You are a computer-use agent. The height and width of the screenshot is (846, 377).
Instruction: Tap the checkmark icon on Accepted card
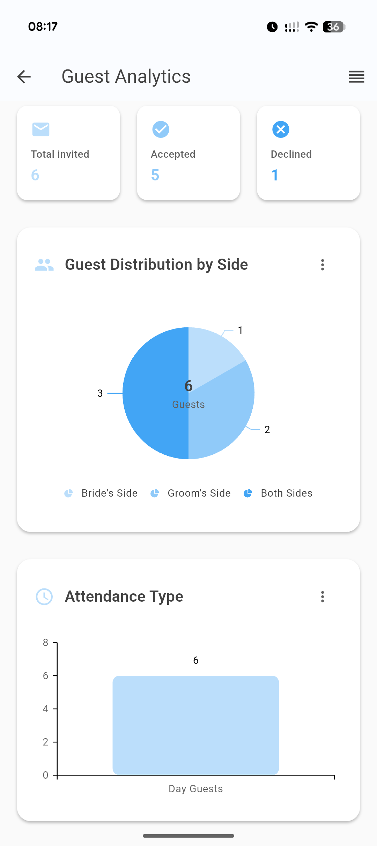(x=161, y=129)
